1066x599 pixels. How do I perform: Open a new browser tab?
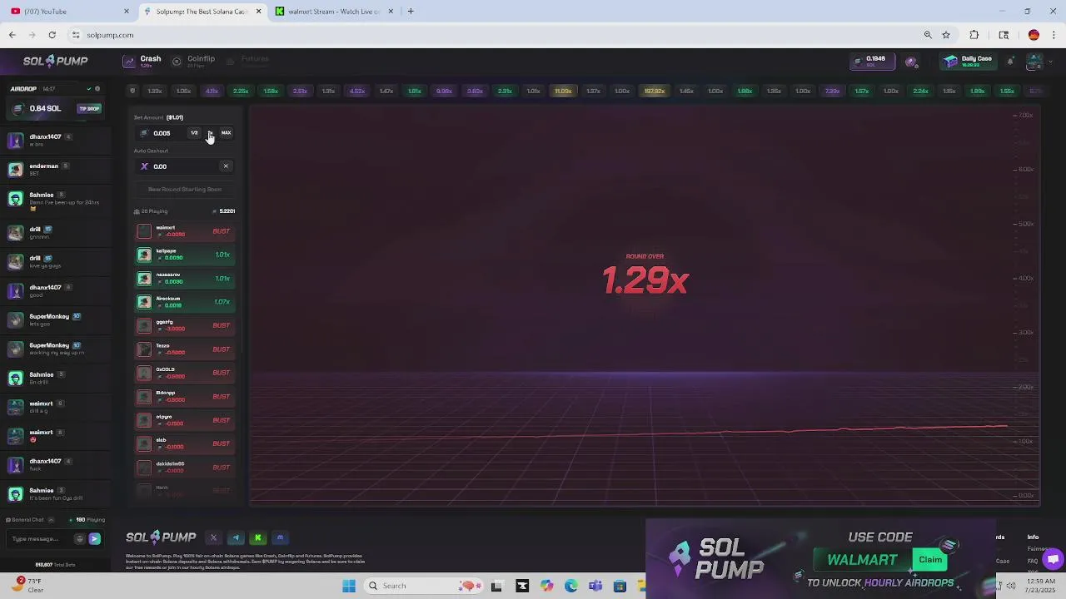[x=411, y=12]
